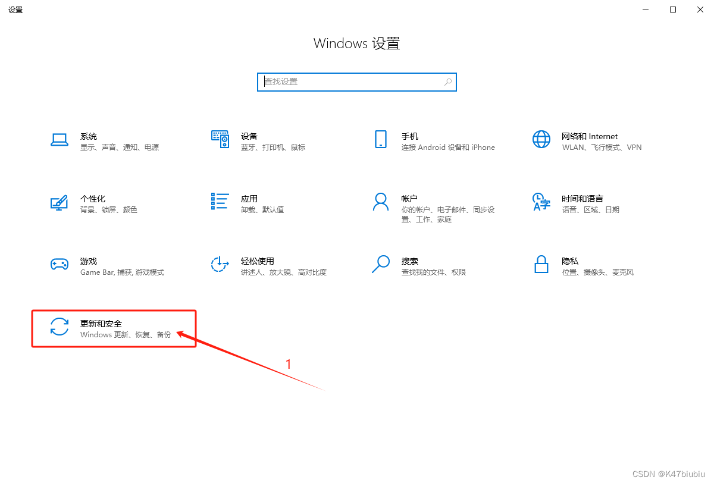Click text Game Bar, 捕获, 游戏模式

click(122, 272)
